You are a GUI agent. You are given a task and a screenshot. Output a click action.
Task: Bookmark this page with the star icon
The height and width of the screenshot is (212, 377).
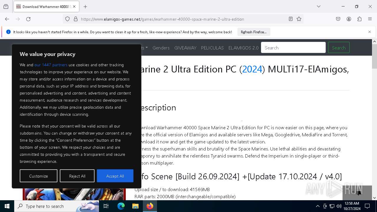tap(299, 19)
